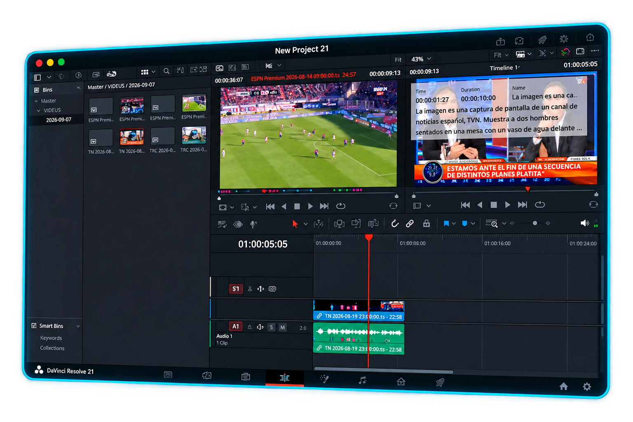Switch to the Fusion page tab
633x422 pixels.
(x=324, y=379)
